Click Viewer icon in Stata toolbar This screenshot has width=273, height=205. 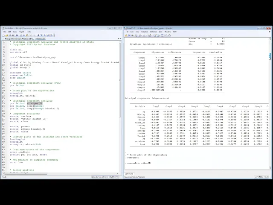[x=139, y=35]
